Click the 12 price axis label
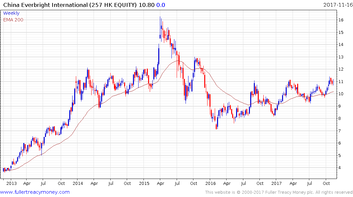This screenshot has width=353, height=197. 341,69
